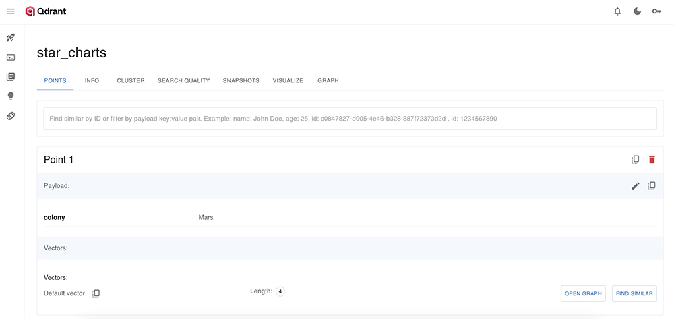Click the Default vector label
Viewport: 674px width, 319px height.
65,293
